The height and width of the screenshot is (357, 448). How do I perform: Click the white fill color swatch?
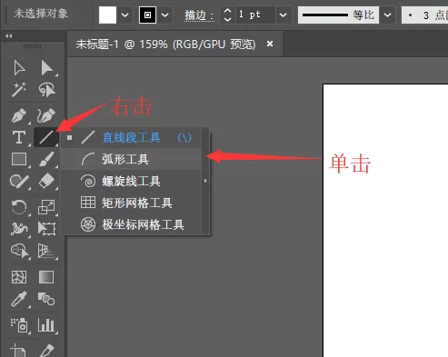click(107, 15)
